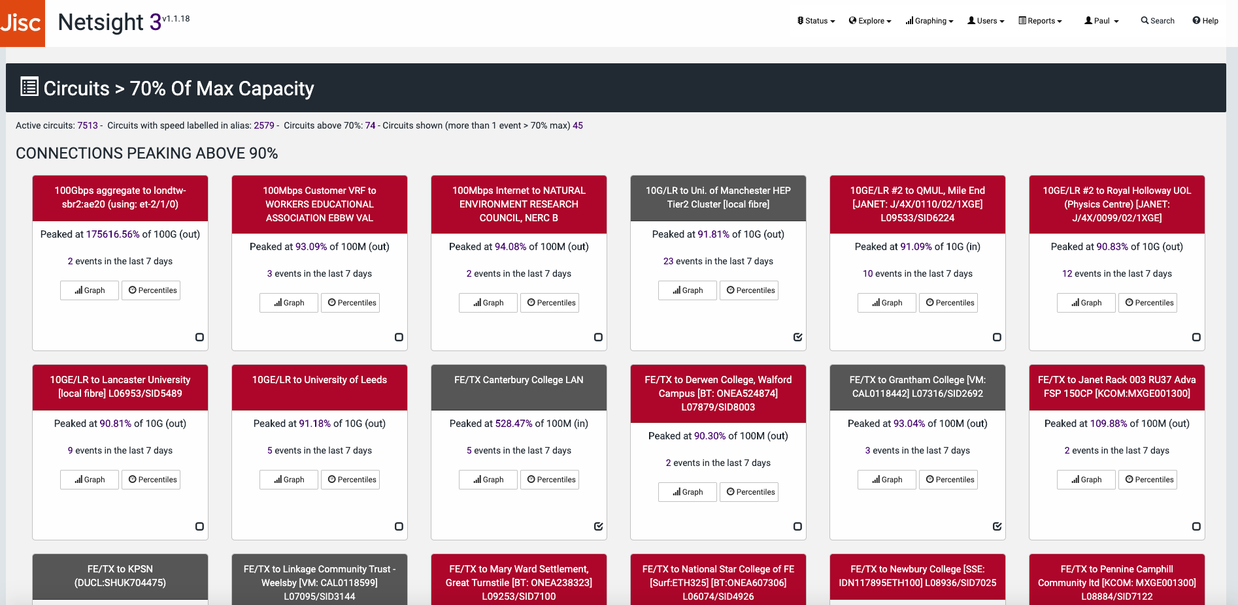Select the National Star College card header
The image size is (1238, 605).
(x=718, y=580)
